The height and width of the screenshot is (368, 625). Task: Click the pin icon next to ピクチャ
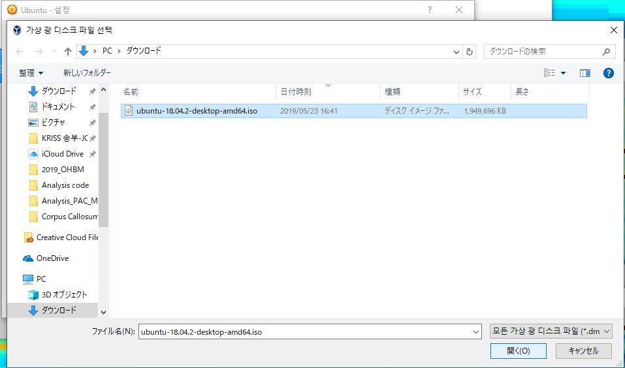click(93, 122)
